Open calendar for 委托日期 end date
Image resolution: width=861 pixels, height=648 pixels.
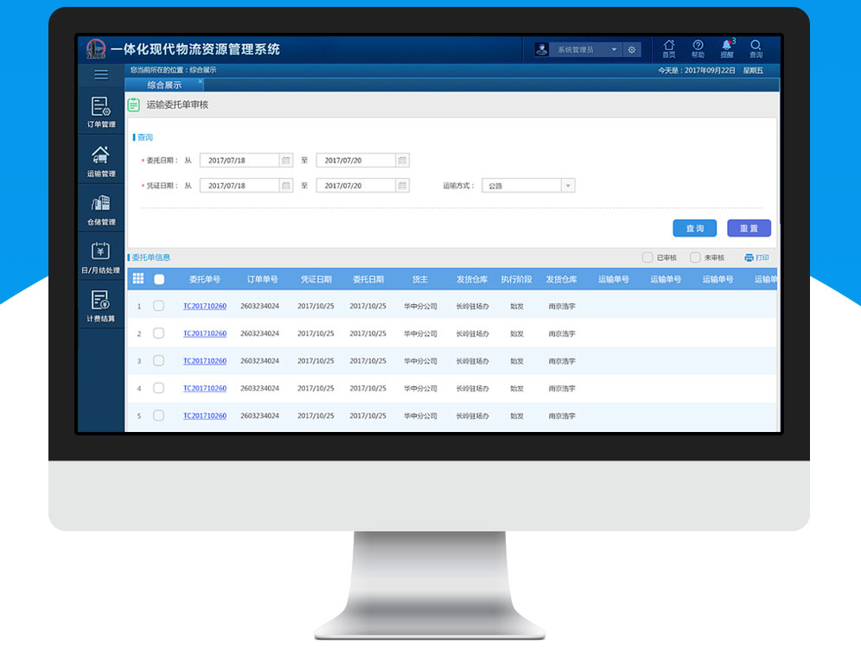click(403, 160)
